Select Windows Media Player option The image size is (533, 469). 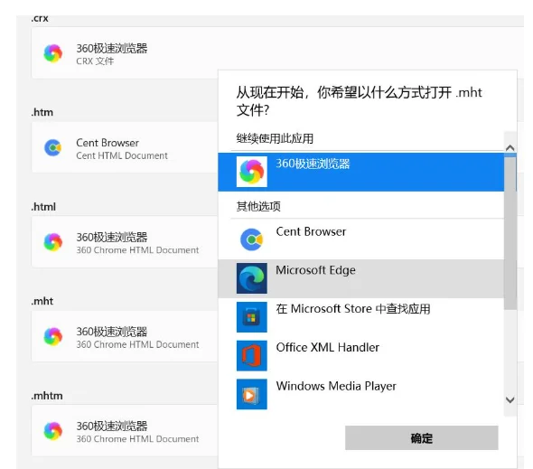click(x=361, y=394)
